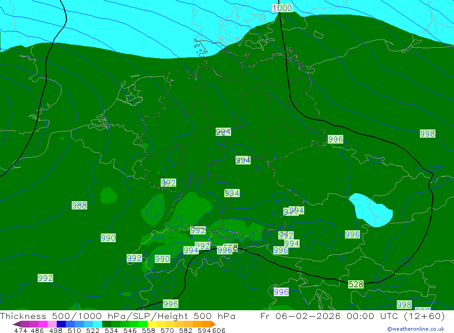Click the legend value 570
The width and height of the screenshot is (454, 333).
coord(167,330)
